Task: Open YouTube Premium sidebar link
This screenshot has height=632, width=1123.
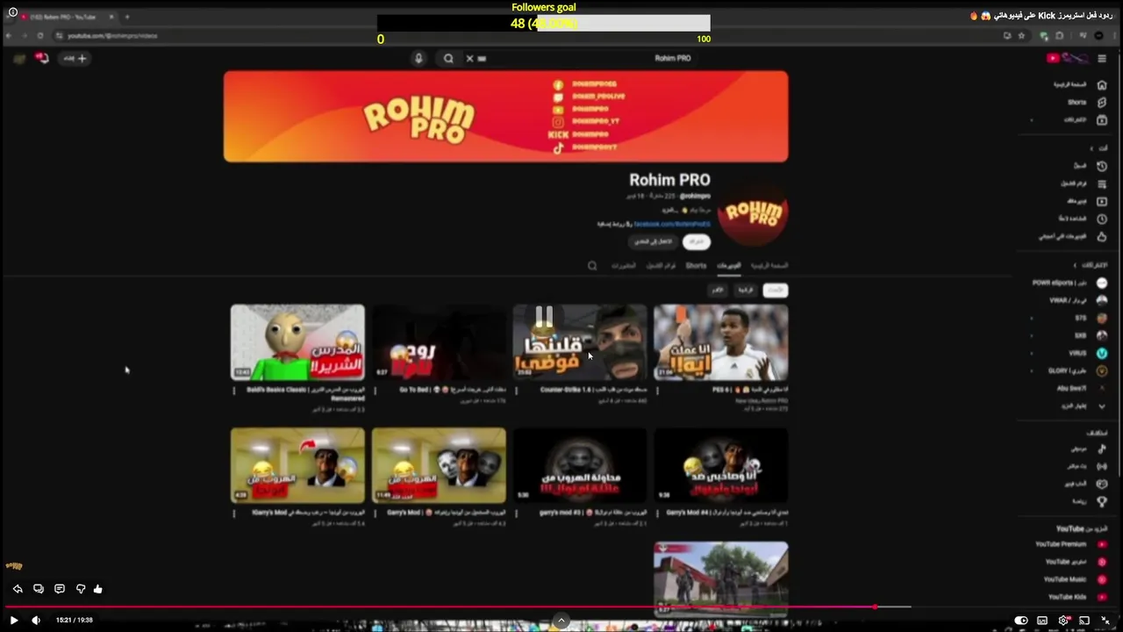Action: 1070,544
